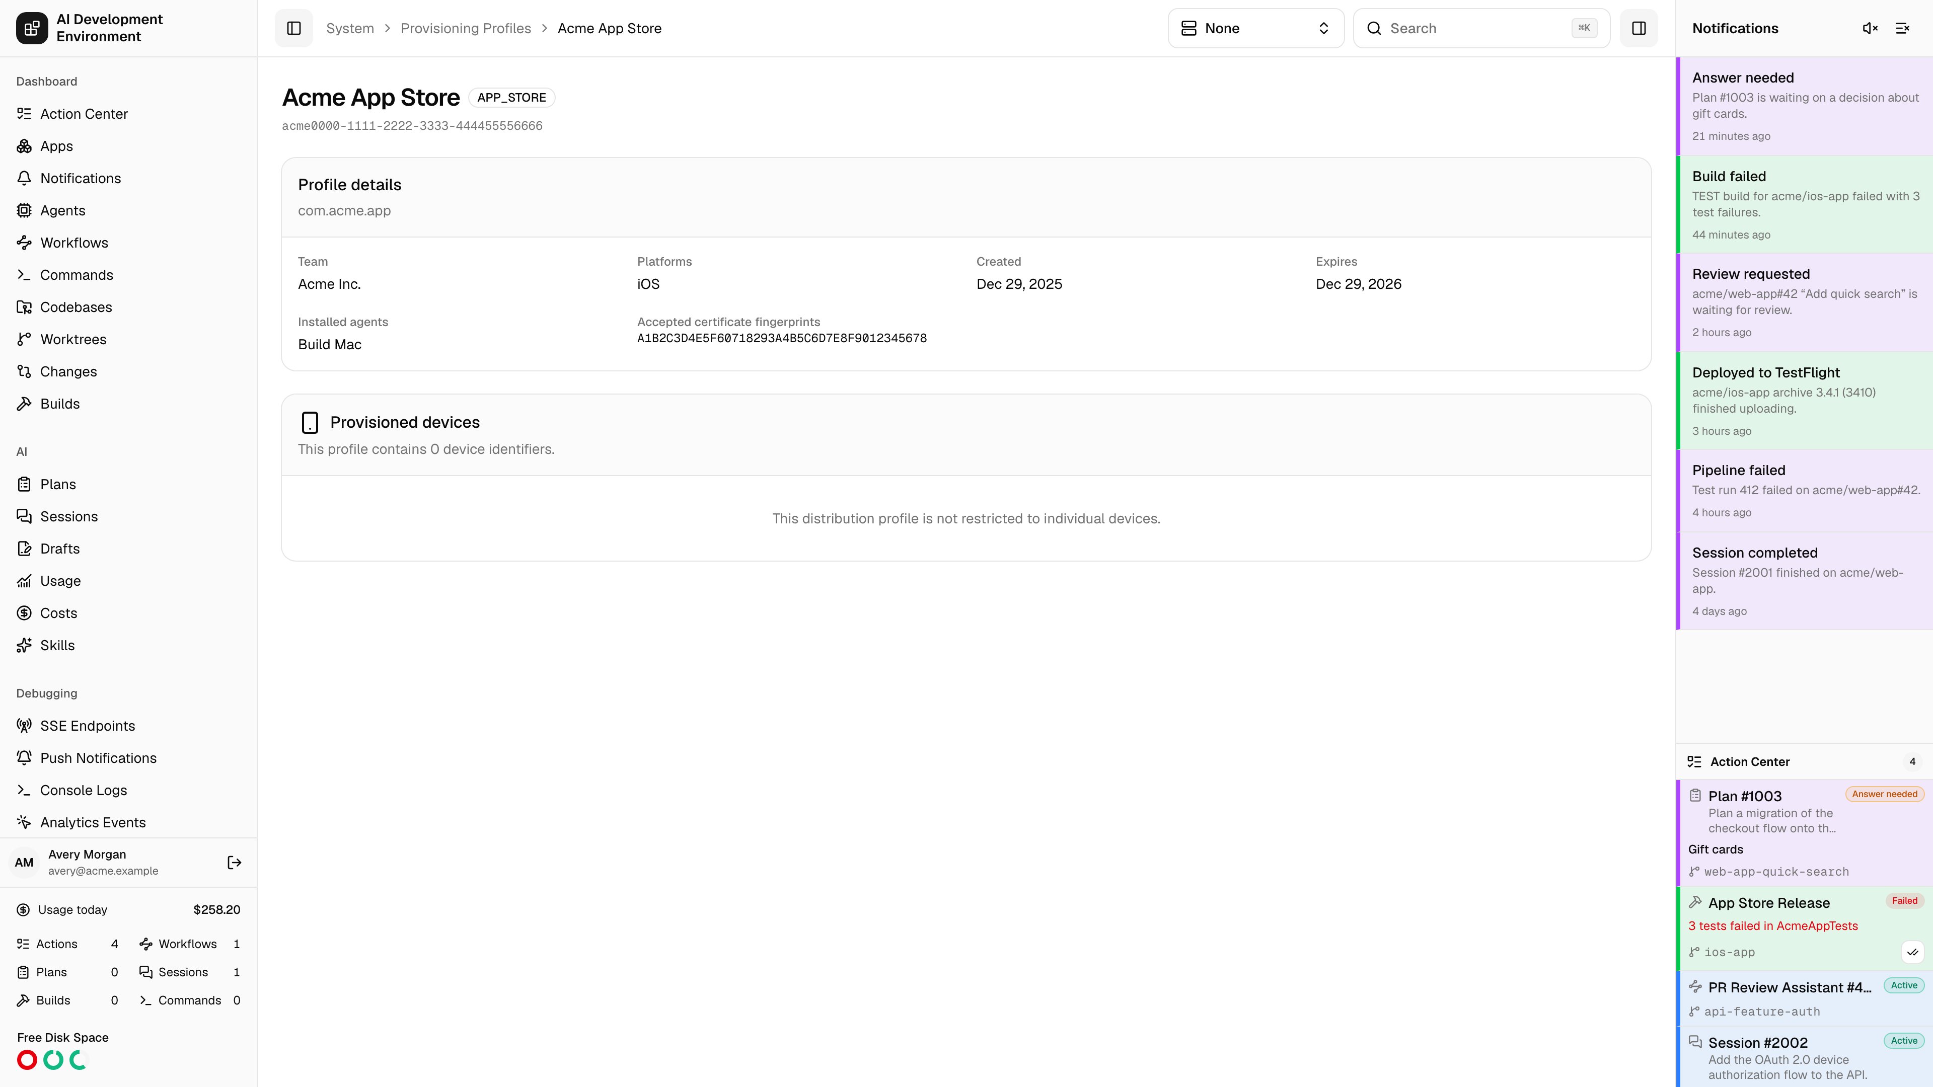Open Session #2002 action item
The width and height of the screenshot is (1933, 1087).
[1805, 1058]
